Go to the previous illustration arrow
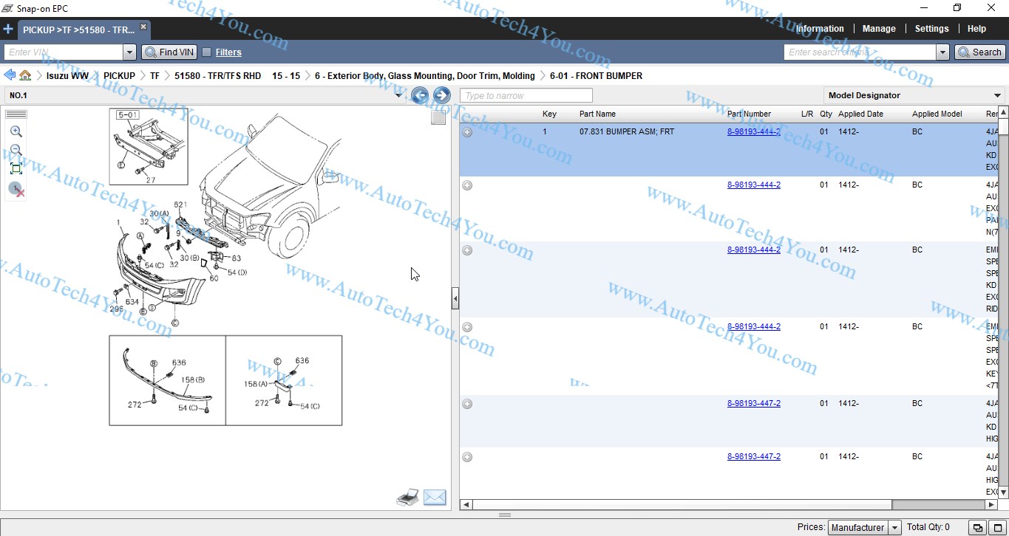The width and height of the screenshot is (1009, 536). coord(420,95)
